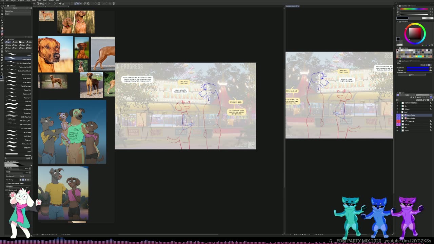Enable Blend brush tips with Darken checkbox
Screen dimensions: 434x244
tap(7, 184)
